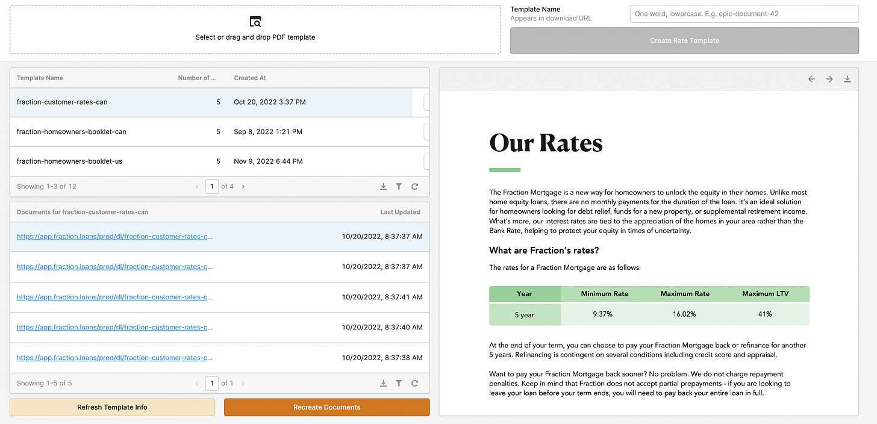Click Oct 20, 2022 3:37 PM cell
The image size is (877, 424).
270,102
